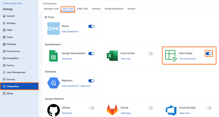219x117 pixels.
Task: Open View Connections under BigQuery
Action: point(70,86)
